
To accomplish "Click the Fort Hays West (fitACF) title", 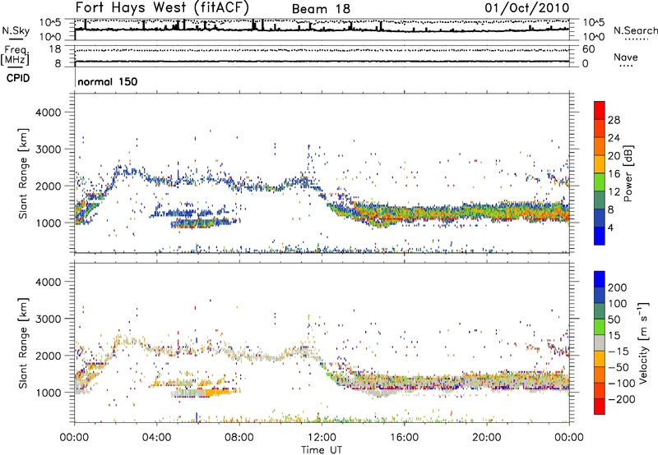I will pyautogui.click(x=162, y=7).
